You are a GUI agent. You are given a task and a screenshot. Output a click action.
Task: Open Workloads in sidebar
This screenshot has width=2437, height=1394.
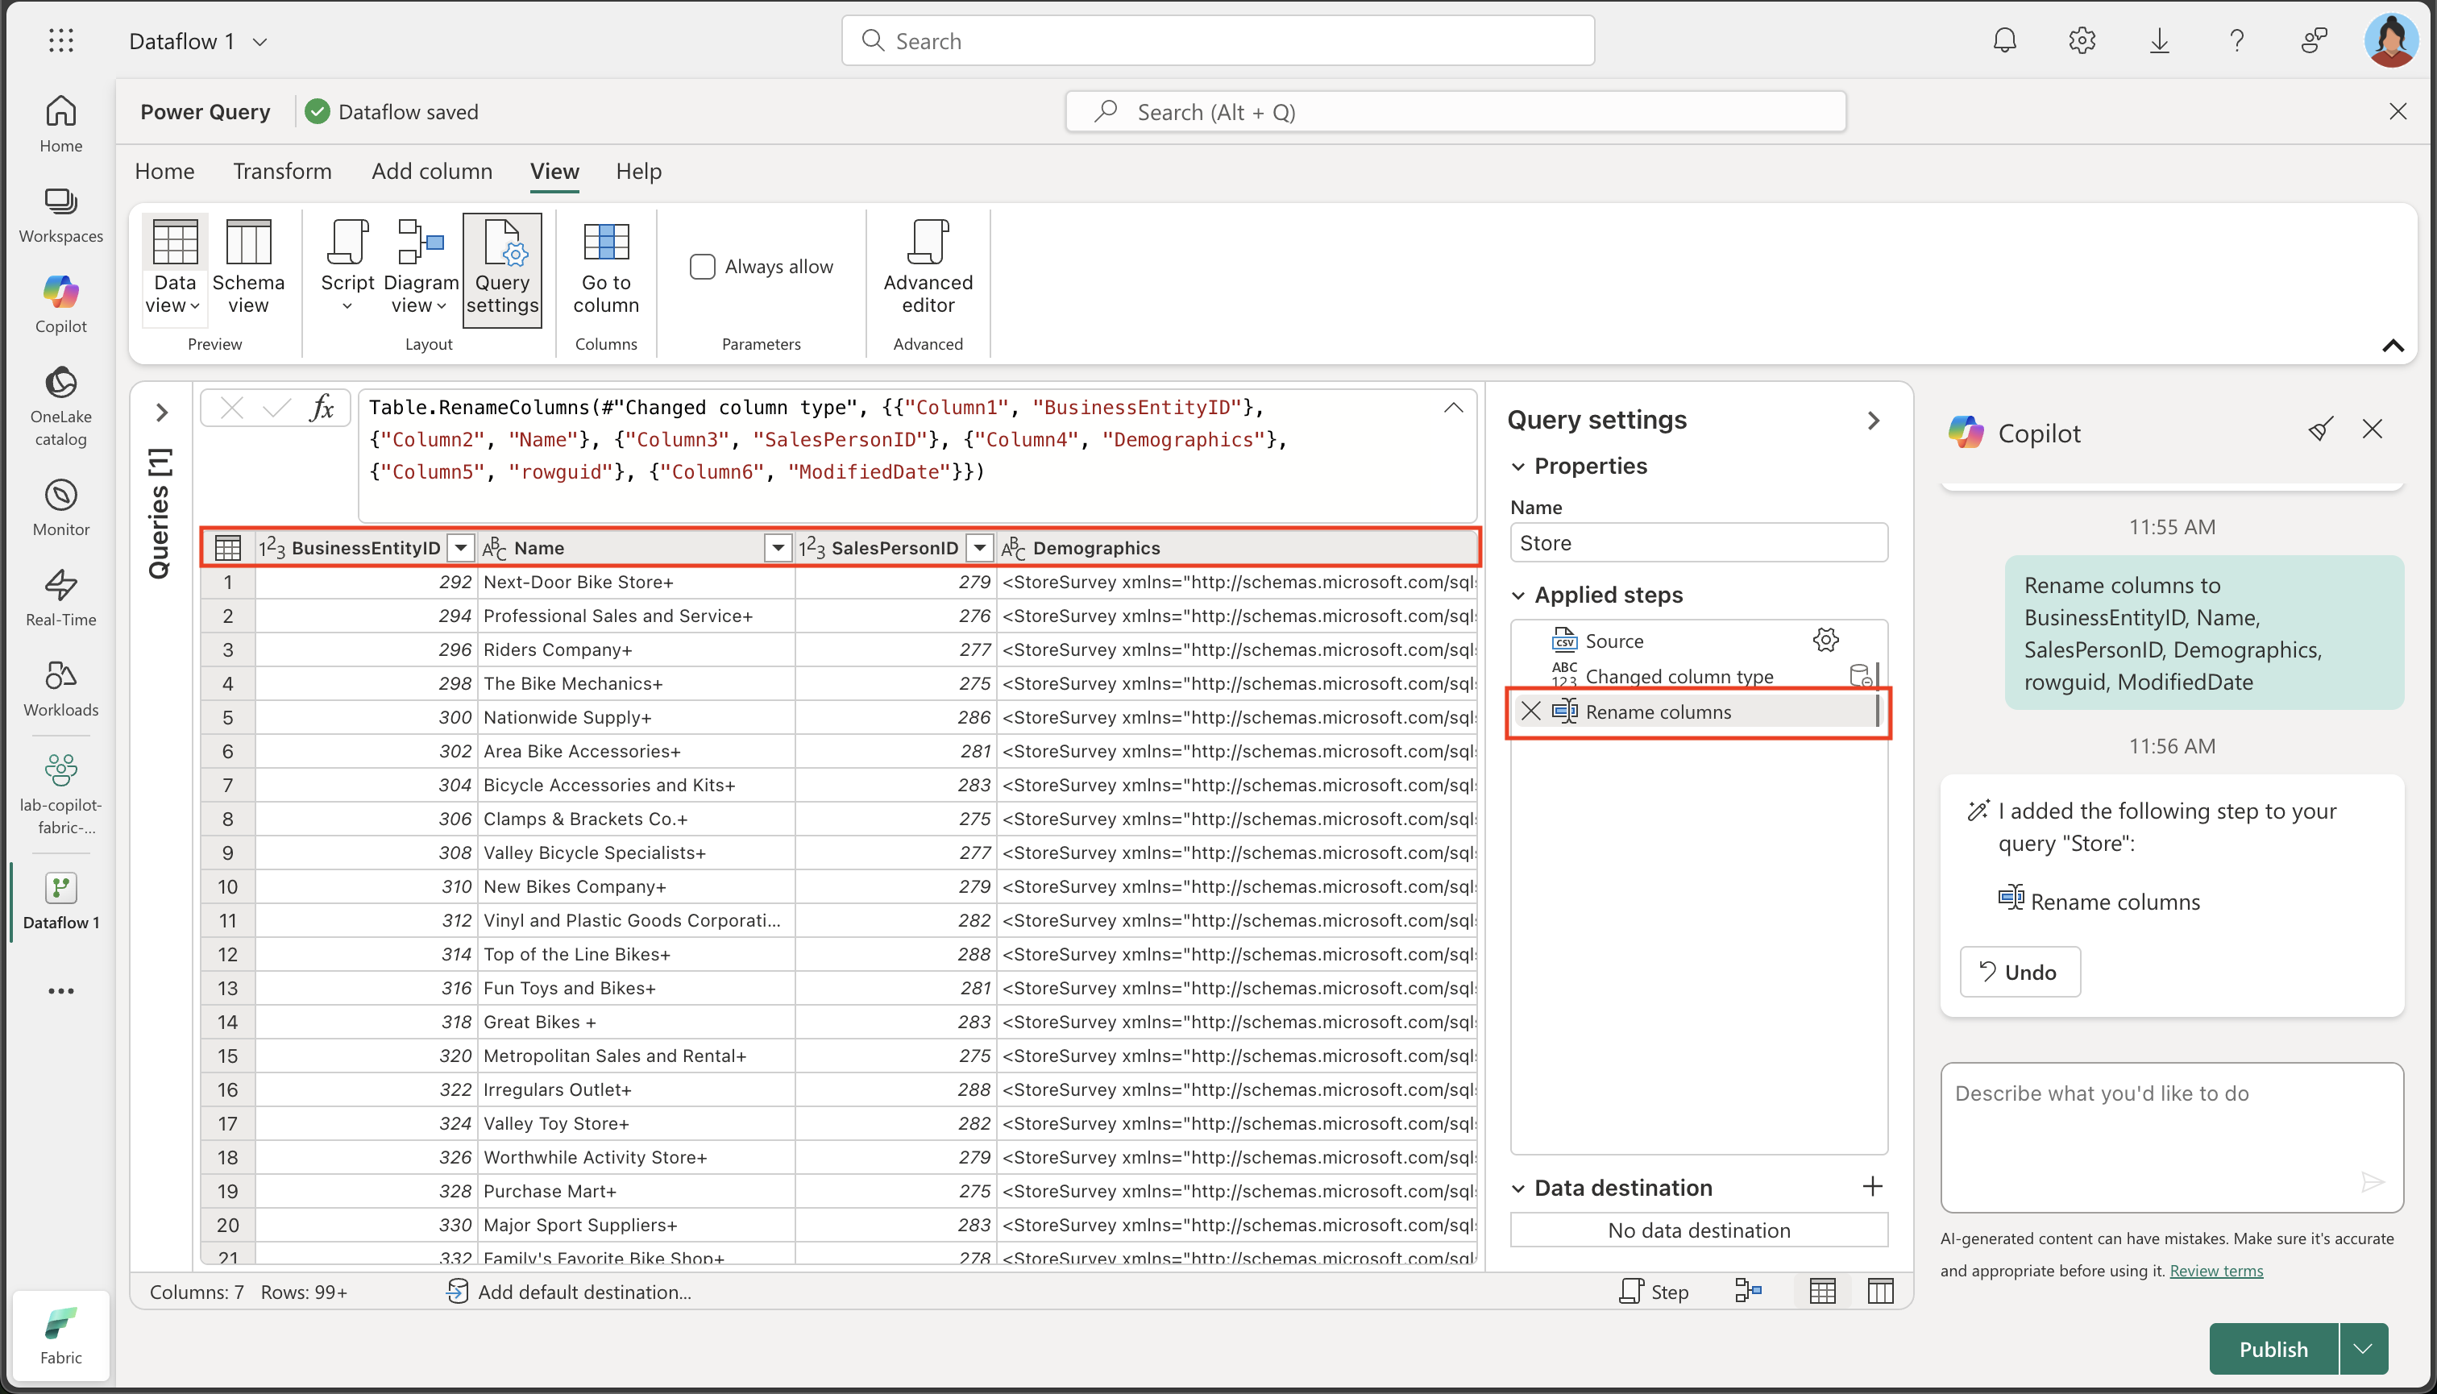click(x=61, y=688)
